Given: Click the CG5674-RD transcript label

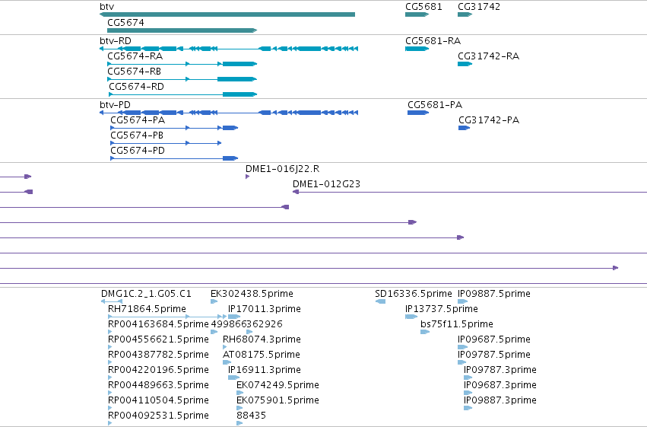Looking at the screenshot, I should [x=137, y=87].
